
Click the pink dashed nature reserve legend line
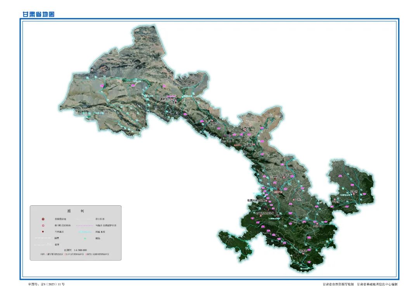tap(84, 225)
